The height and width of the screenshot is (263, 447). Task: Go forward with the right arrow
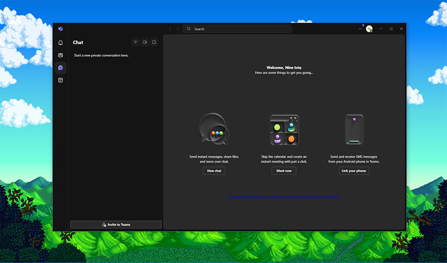pos(178,29)
